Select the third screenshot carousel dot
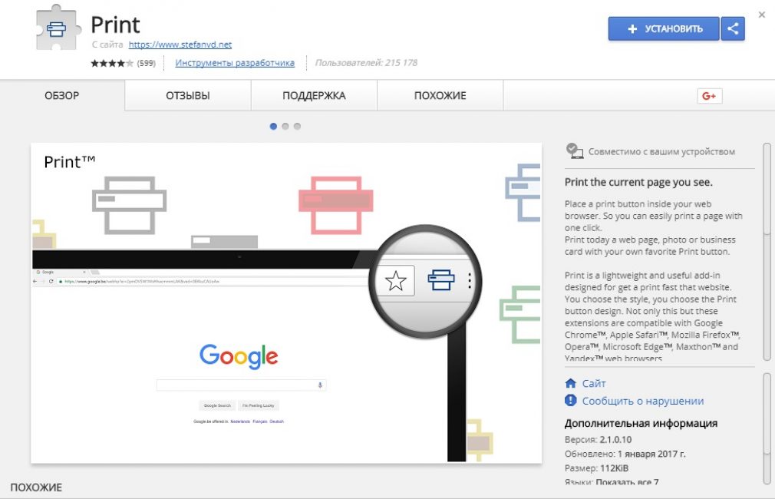The height and width of the screenshot is (499, 775). tap(297, 126)
